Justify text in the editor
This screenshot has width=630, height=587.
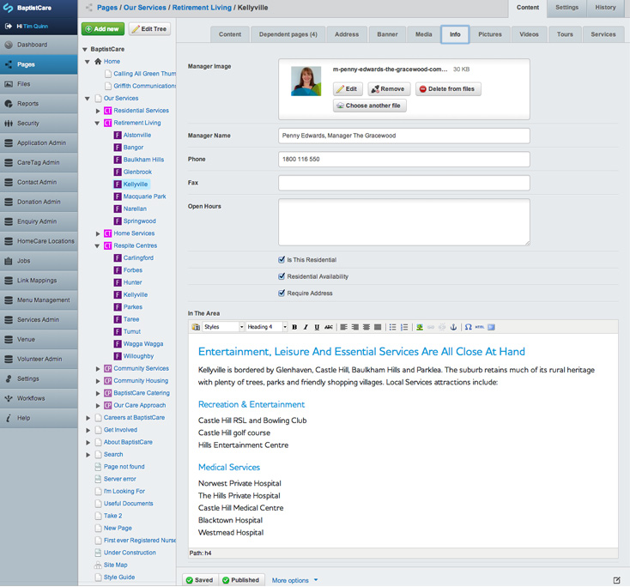(x=378, y=327)
